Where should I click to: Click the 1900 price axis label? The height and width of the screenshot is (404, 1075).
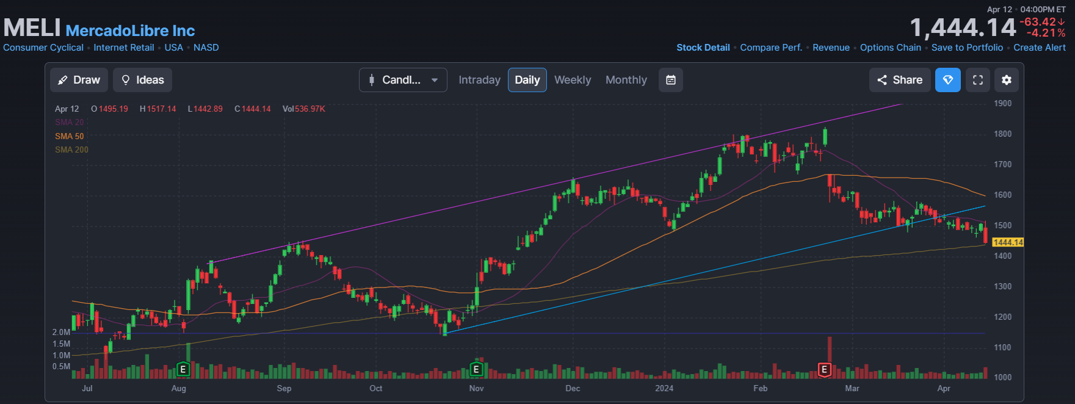pos(1002,103)
